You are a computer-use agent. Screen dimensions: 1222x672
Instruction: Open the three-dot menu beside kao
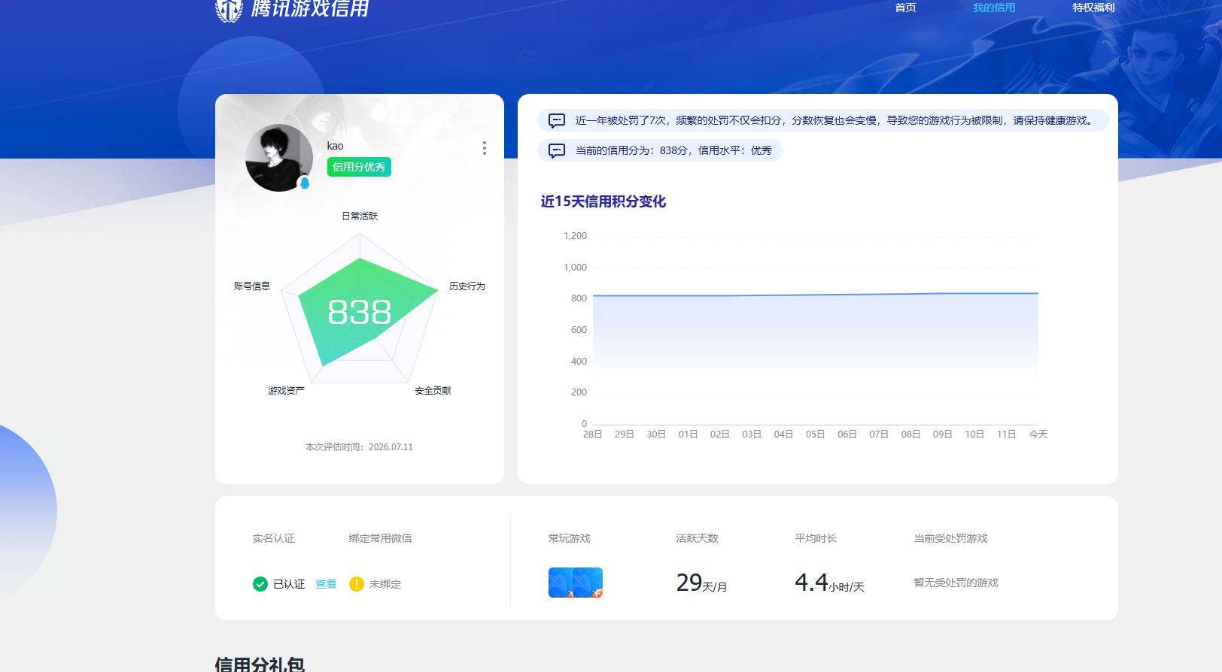(485, 148)
